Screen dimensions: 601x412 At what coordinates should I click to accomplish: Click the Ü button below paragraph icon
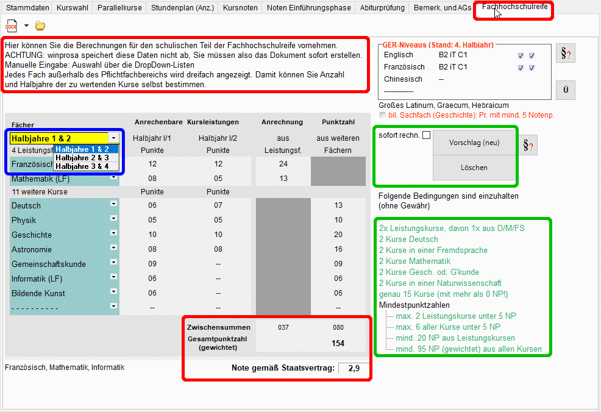point(566,90)
